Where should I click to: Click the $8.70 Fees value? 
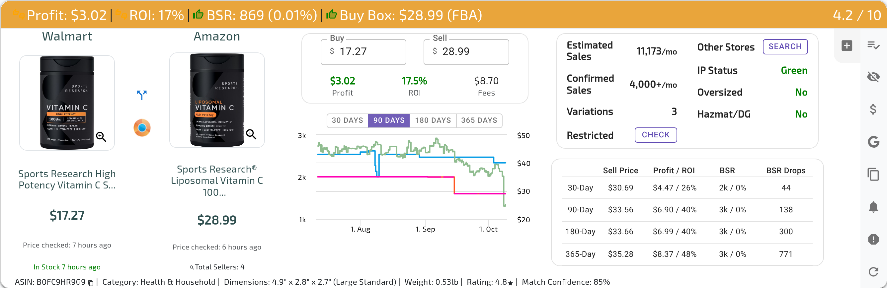[486, 81]
